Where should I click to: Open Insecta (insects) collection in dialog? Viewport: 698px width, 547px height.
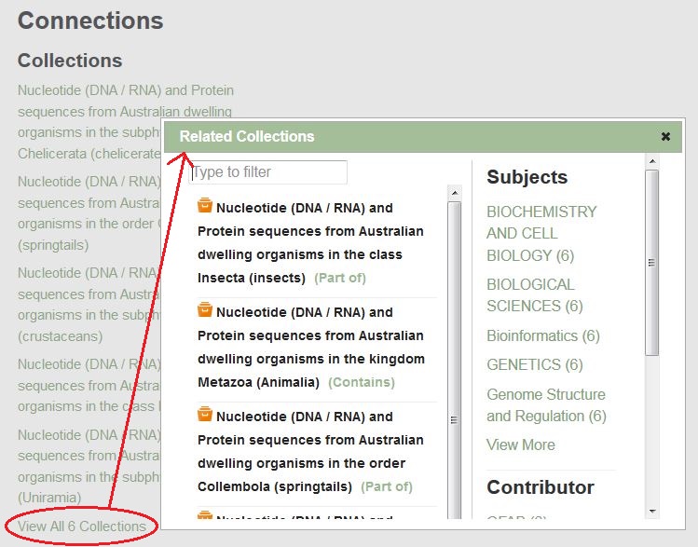tap(309, 242)
